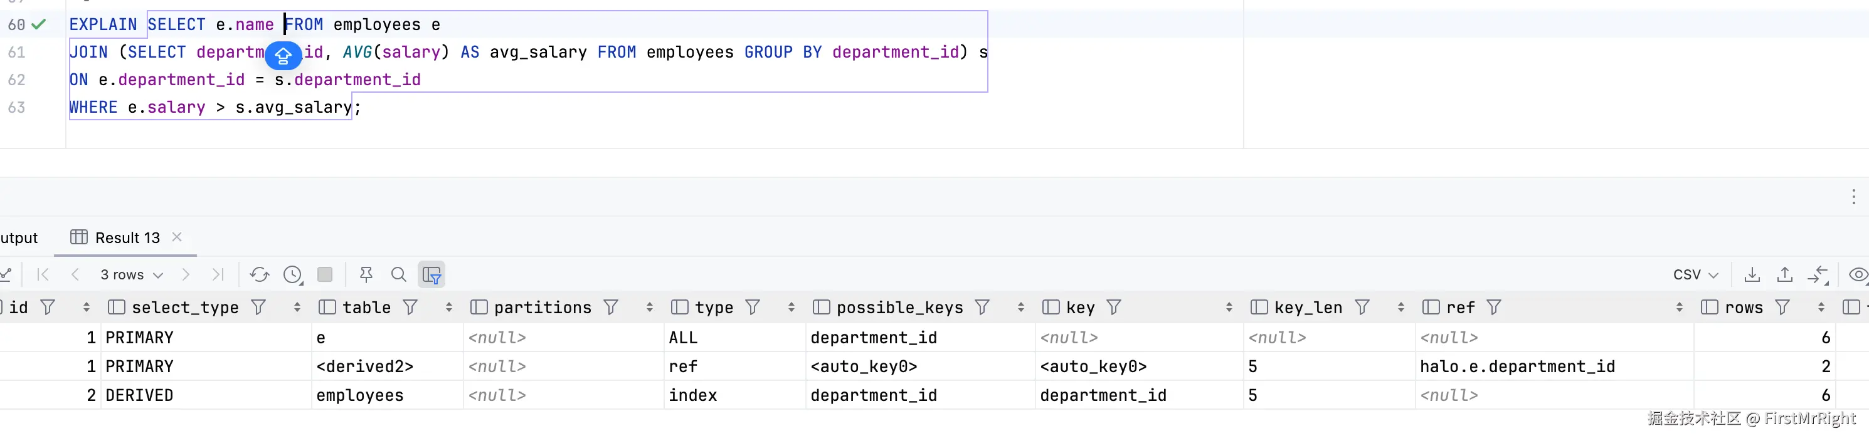This screenshot has height=441, width=1869.
Task: Click the reload page refresh icon
Action: click(259, 274)
